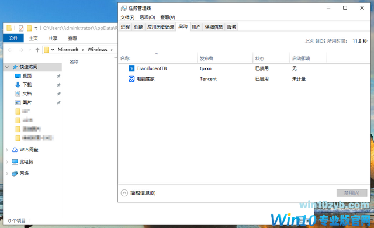
Task: Click the pin icon next to 文档
Action: (x=58, y=94)
